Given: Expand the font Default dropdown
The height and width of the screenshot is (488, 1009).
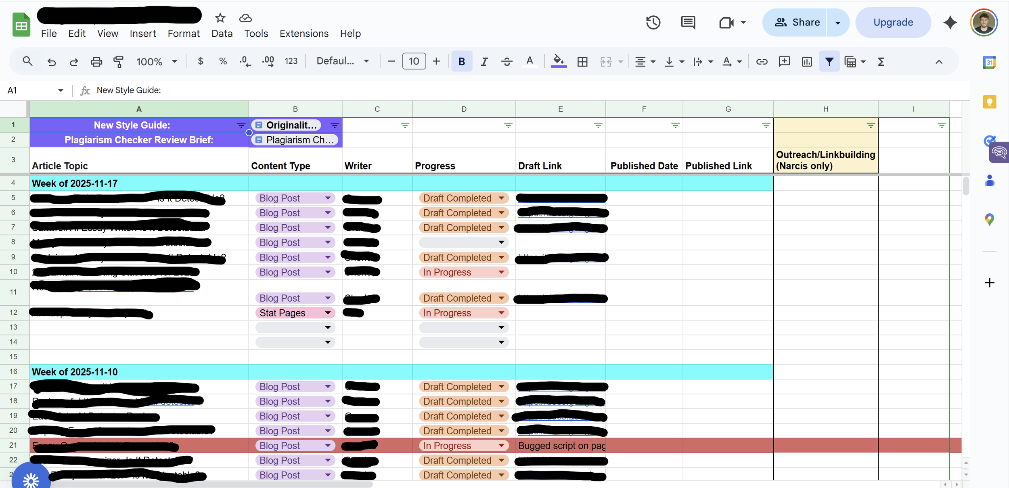Looking at the screenshot, I should pyautogui.click(x=342, y=61).
